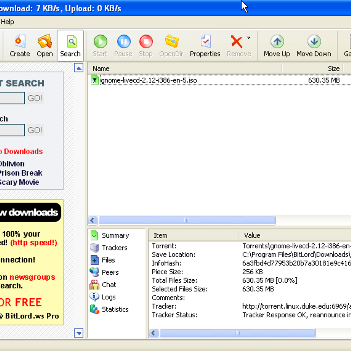Click the black downloads banner in the ad
This screenshot has height=351, width=351.
point(30,212)
